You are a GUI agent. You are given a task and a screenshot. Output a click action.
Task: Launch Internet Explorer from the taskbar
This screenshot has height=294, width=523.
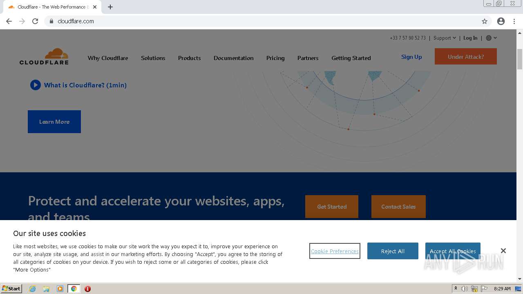click(x=33, y=289)
